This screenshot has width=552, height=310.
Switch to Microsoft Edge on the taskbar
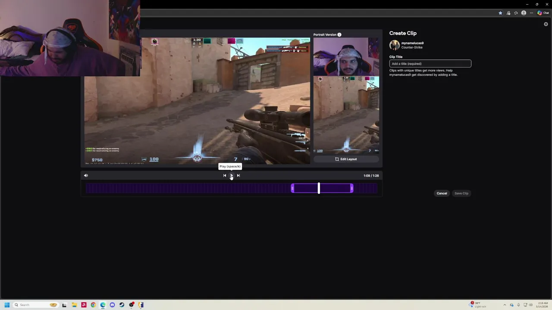(x=103, y=305)
